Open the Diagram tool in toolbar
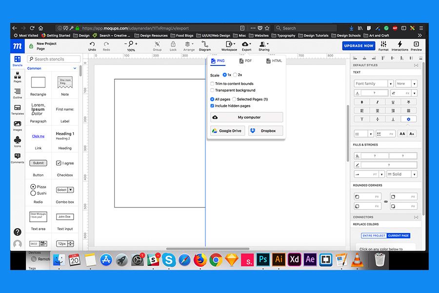The width and height of the screenshot is (439, 293). pos(205,44)
